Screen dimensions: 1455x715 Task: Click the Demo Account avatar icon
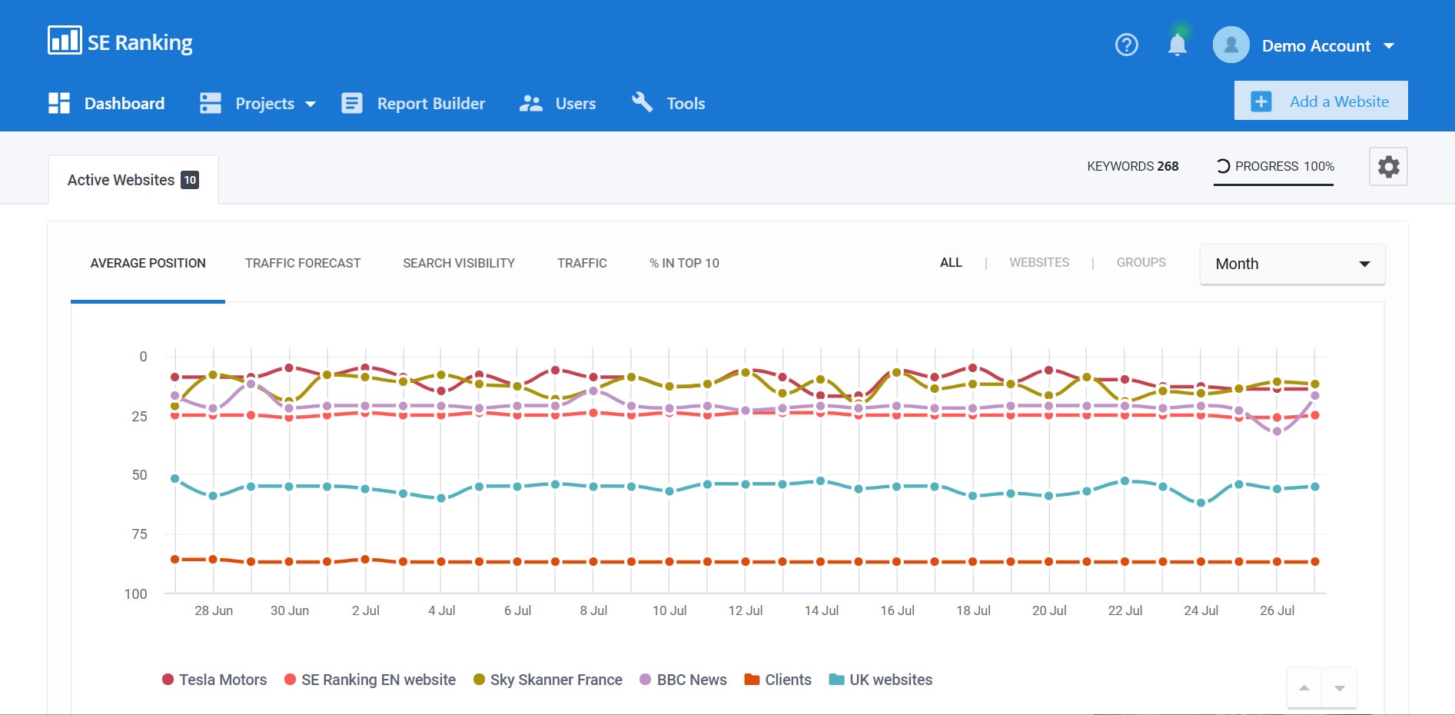click(1231, 45)
